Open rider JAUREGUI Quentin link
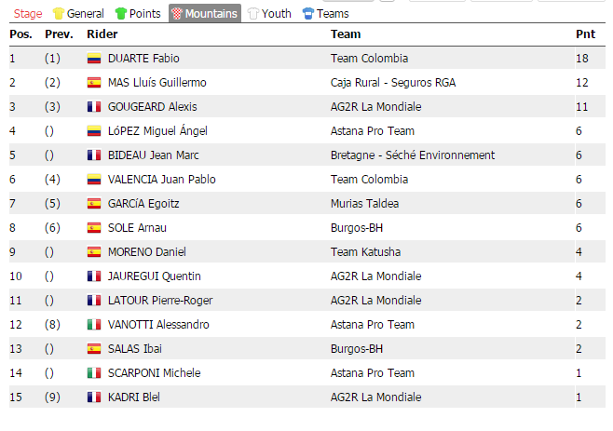The image size is (613, 431). (x=155, y=276)
